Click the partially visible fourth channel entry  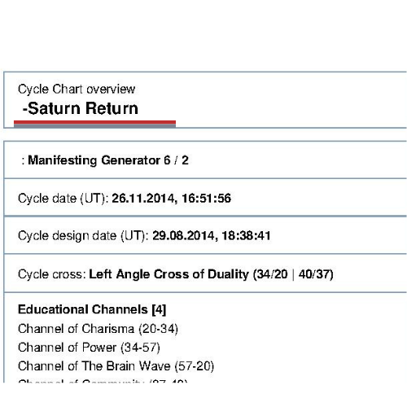[x=103, y=381]
